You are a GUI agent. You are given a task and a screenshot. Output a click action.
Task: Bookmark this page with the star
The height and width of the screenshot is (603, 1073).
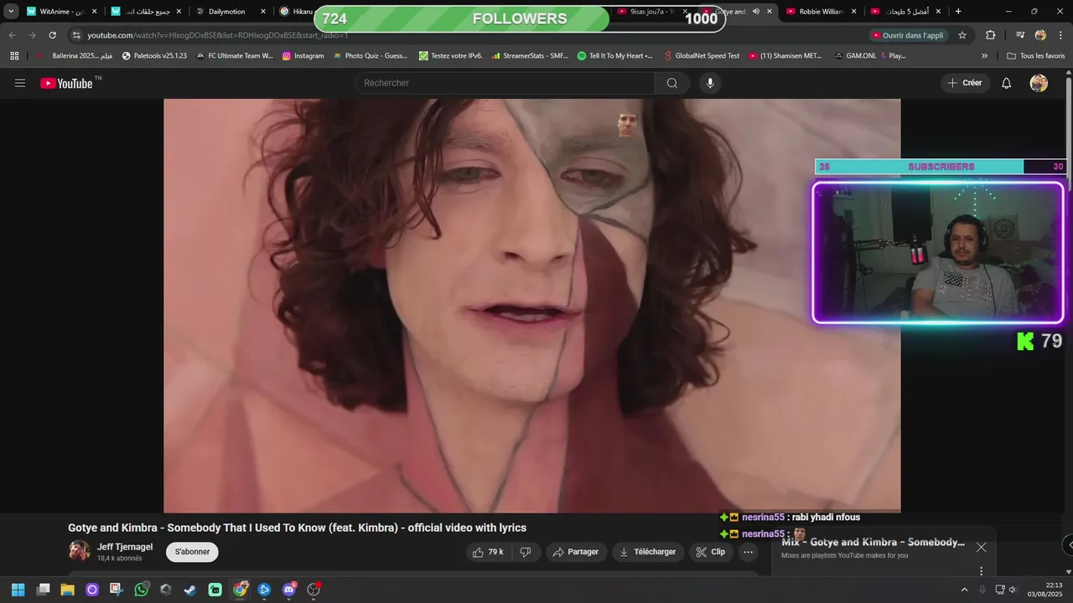click(962, 35)
